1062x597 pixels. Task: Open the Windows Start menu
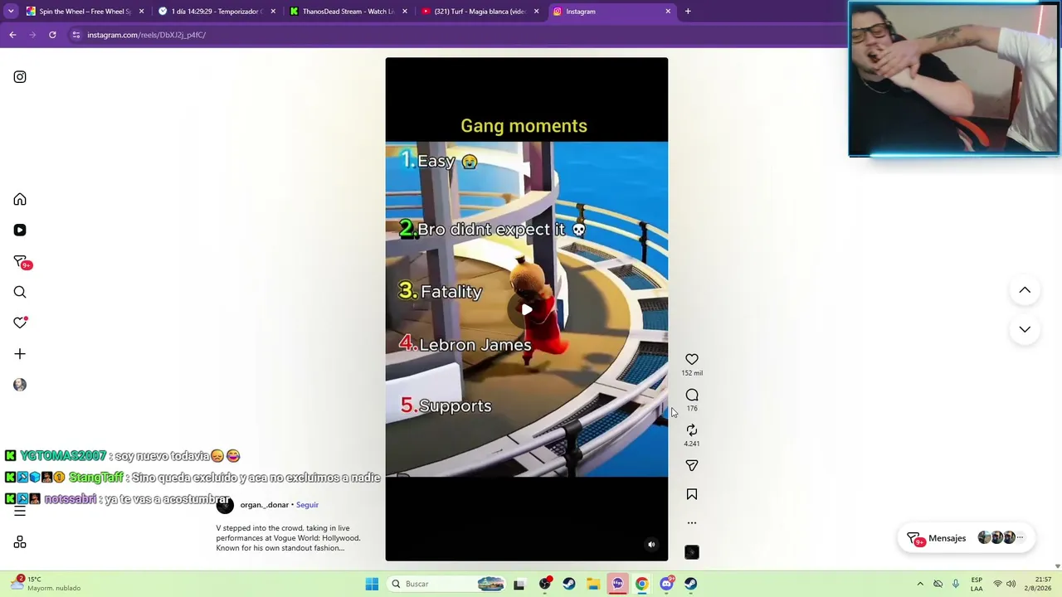(372, 584)
